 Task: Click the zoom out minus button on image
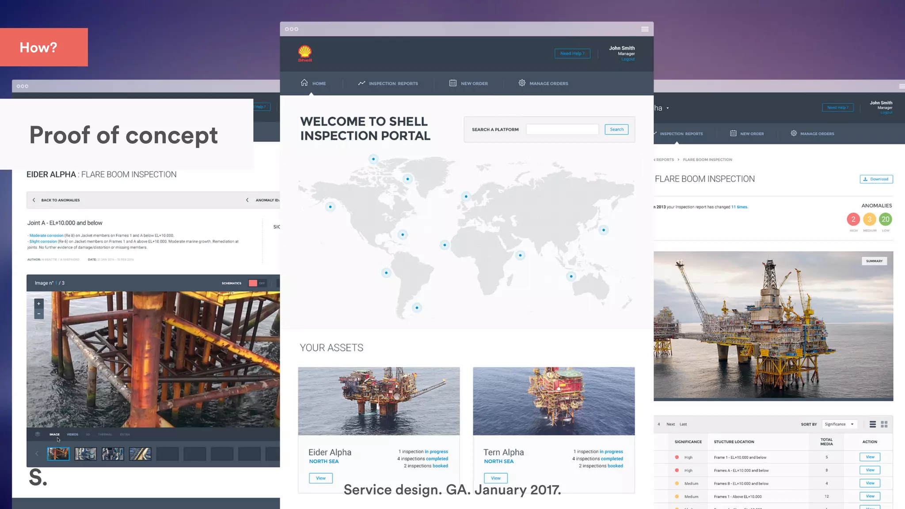(39, 314)
